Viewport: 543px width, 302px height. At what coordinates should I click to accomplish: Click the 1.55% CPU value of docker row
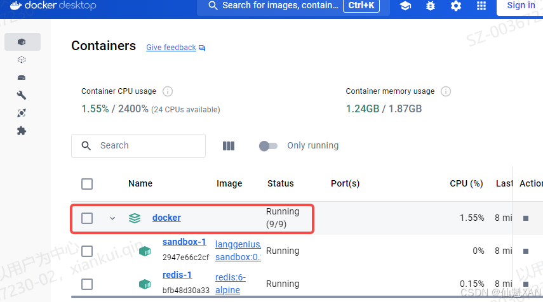pyautogui.click(x=472, y=218)
